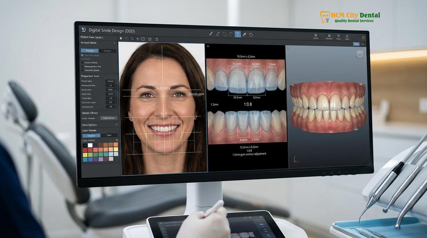Open the Shared people icon
This screenshot has height=238, width=427.
tap(316, 36)
